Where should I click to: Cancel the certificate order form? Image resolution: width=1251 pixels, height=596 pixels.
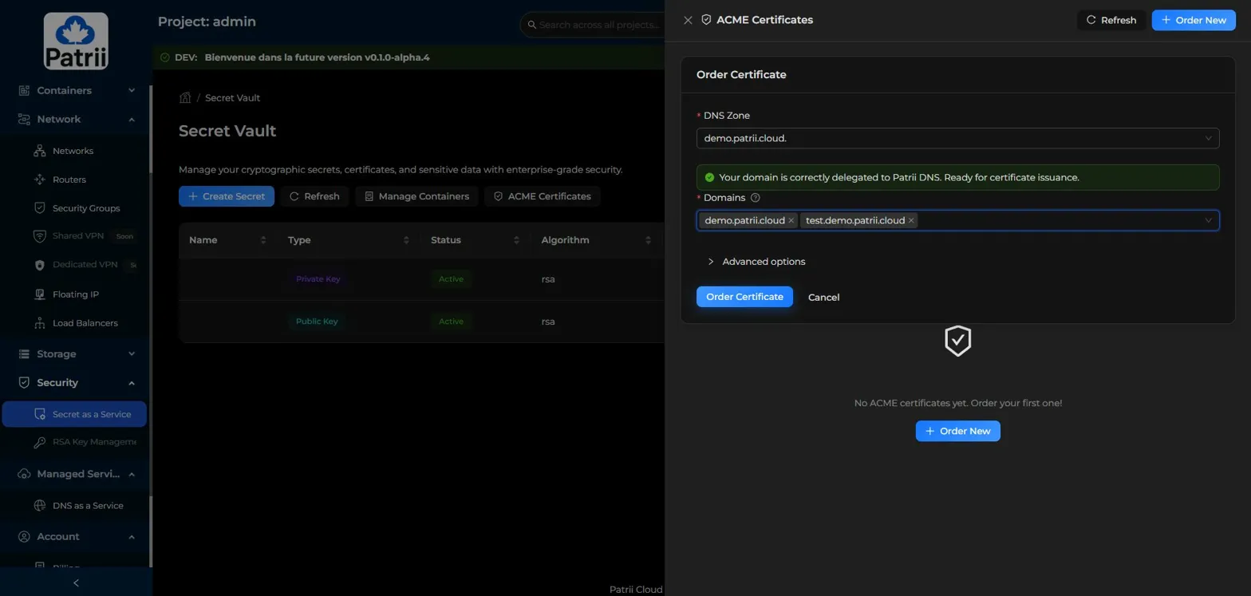pyautogui.click(x=823, y=298)
